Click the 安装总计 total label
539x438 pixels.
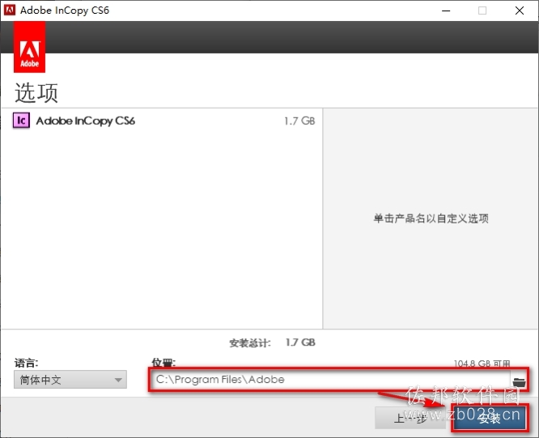coord(250,342)
